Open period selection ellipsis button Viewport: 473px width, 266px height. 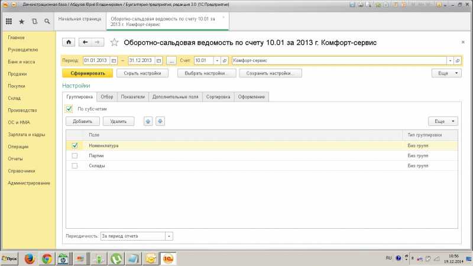[171, 61]
